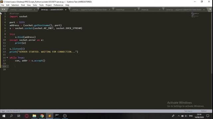Click 'except socket.error as e:' line
Screen dimensions: 213x119
(x=27, y=40)
